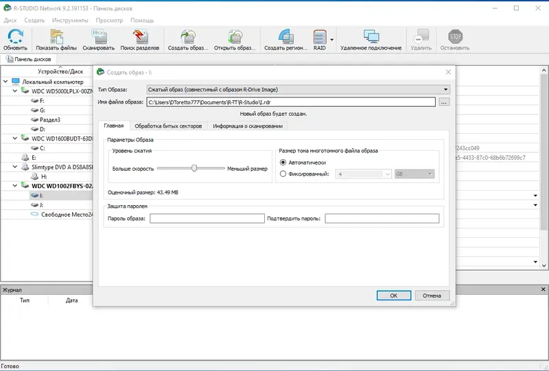Select the Главная tab
The height and width of the screenshot is (371, 549).
point(114,125)
